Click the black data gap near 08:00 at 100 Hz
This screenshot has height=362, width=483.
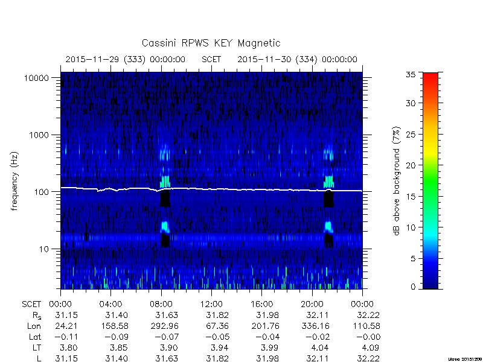165,198
